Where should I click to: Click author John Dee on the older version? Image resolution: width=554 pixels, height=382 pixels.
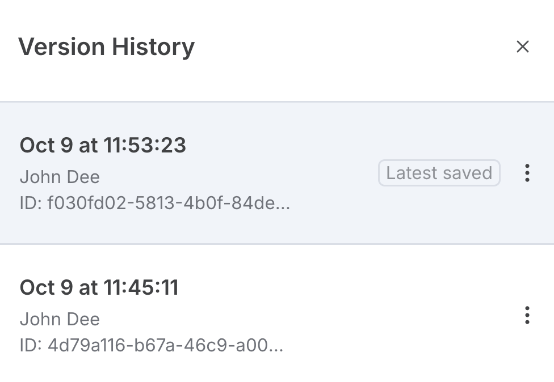point(60,319)
